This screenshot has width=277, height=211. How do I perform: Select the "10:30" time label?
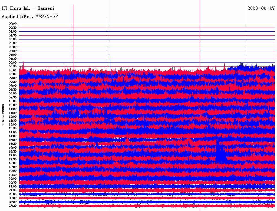pos(13,105)
